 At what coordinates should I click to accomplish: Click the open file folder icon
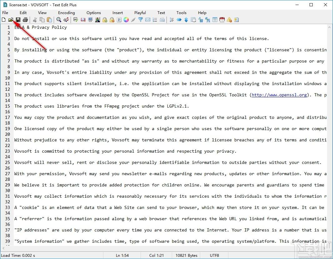[11, 20]
